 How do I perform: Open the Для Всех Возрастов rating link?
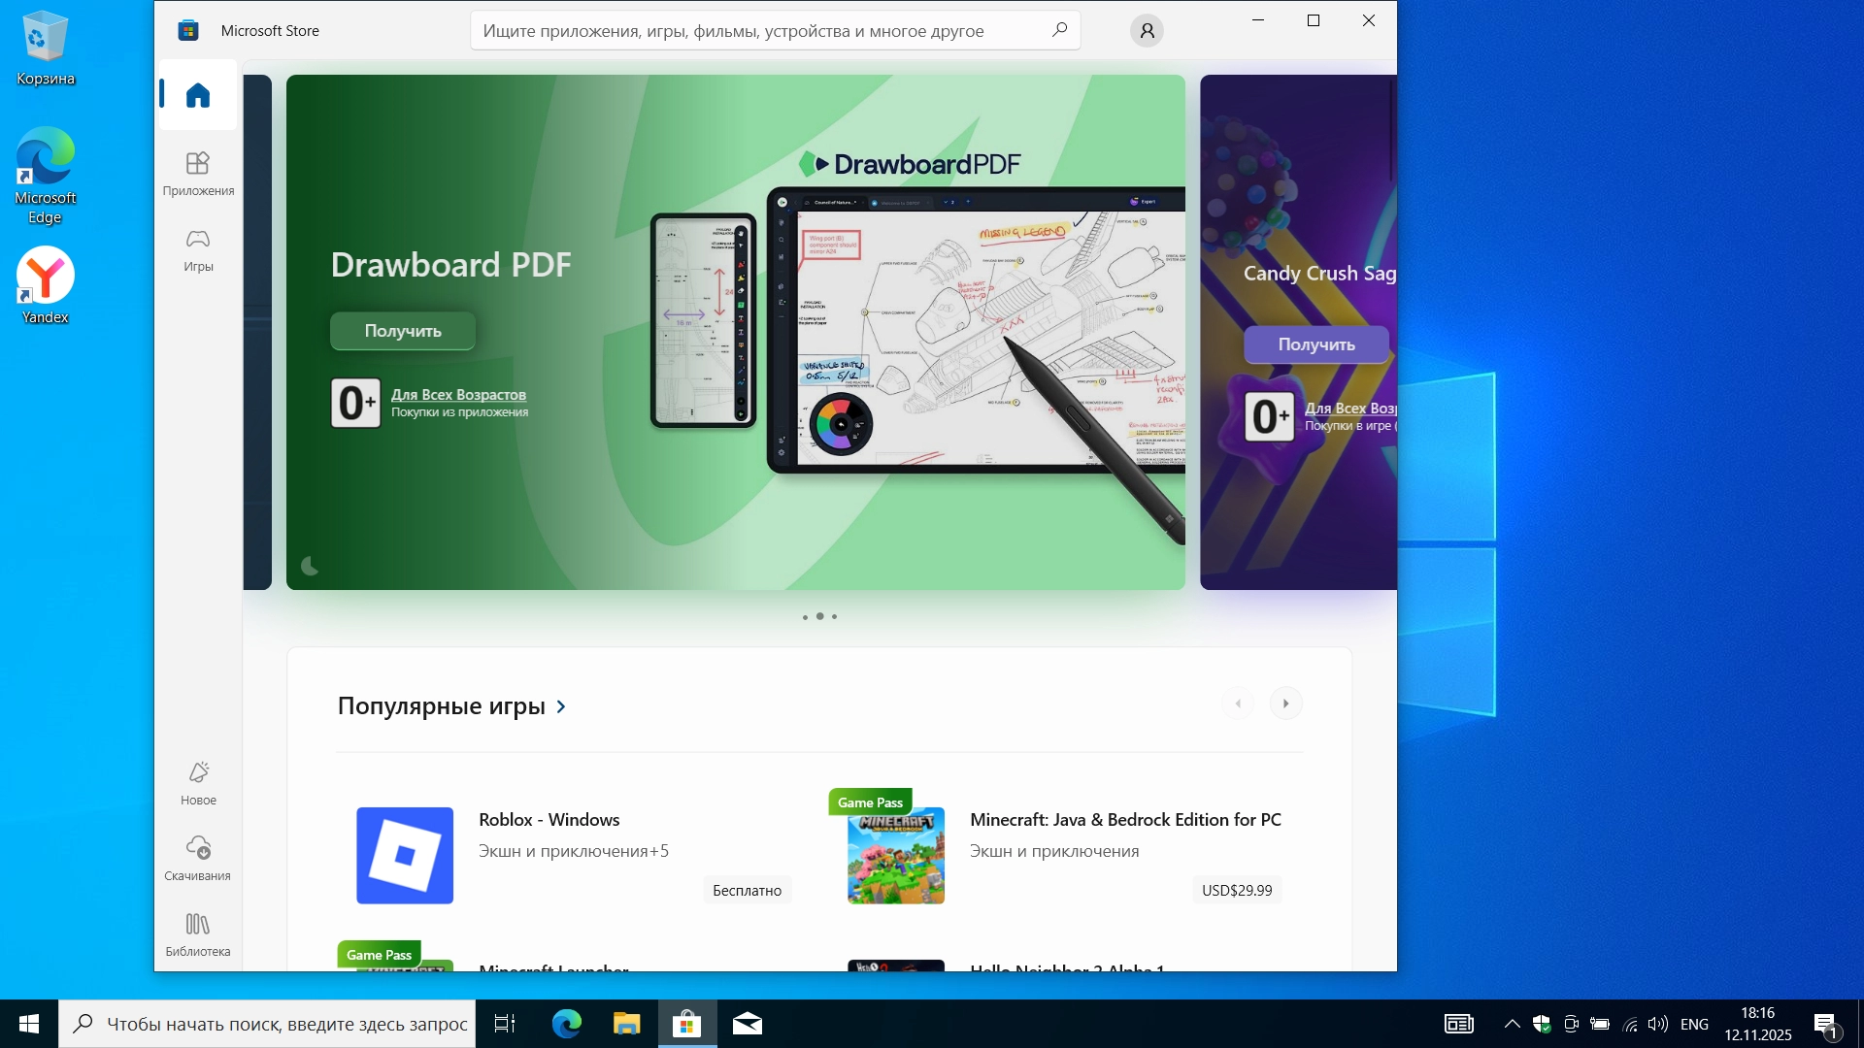[458, 395]
